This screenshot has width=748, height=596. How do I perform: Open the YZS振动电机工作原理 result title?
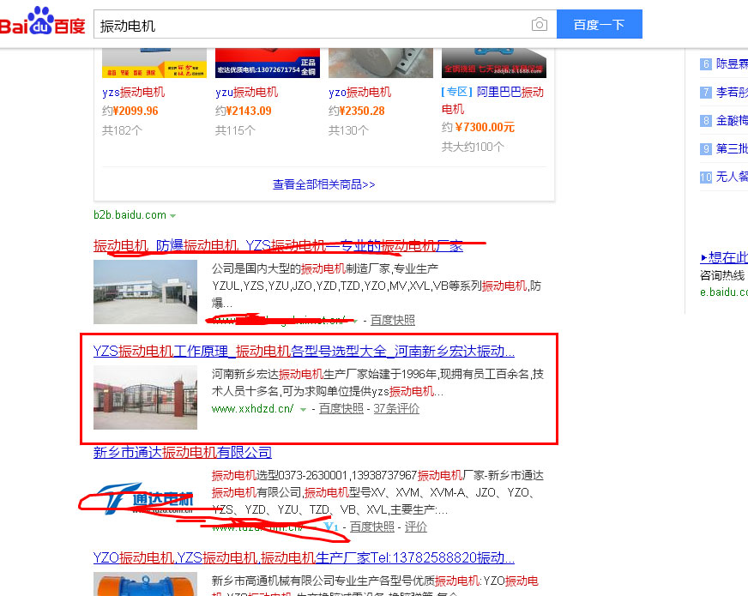[304, 351]
